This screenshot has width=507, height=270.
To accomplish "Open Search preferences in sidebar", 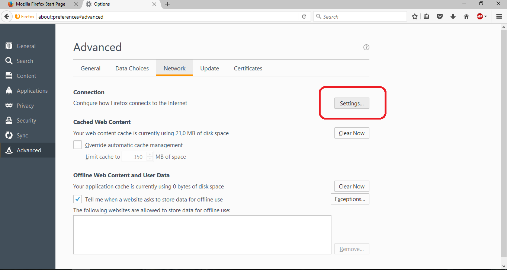I will pos(28,61).
